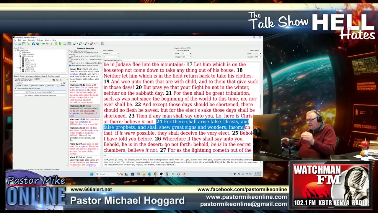Click the Windows Start button on taskbar
Image resolution: width=378 pixels, height=213 pixels.
[x=92, y=174]
